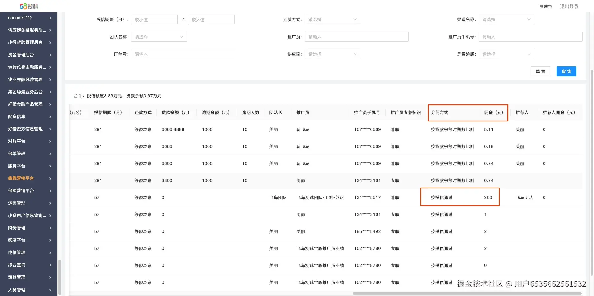Click the 贷款余额（元） column header
The image size is (594, 296).
click(175, 112)
